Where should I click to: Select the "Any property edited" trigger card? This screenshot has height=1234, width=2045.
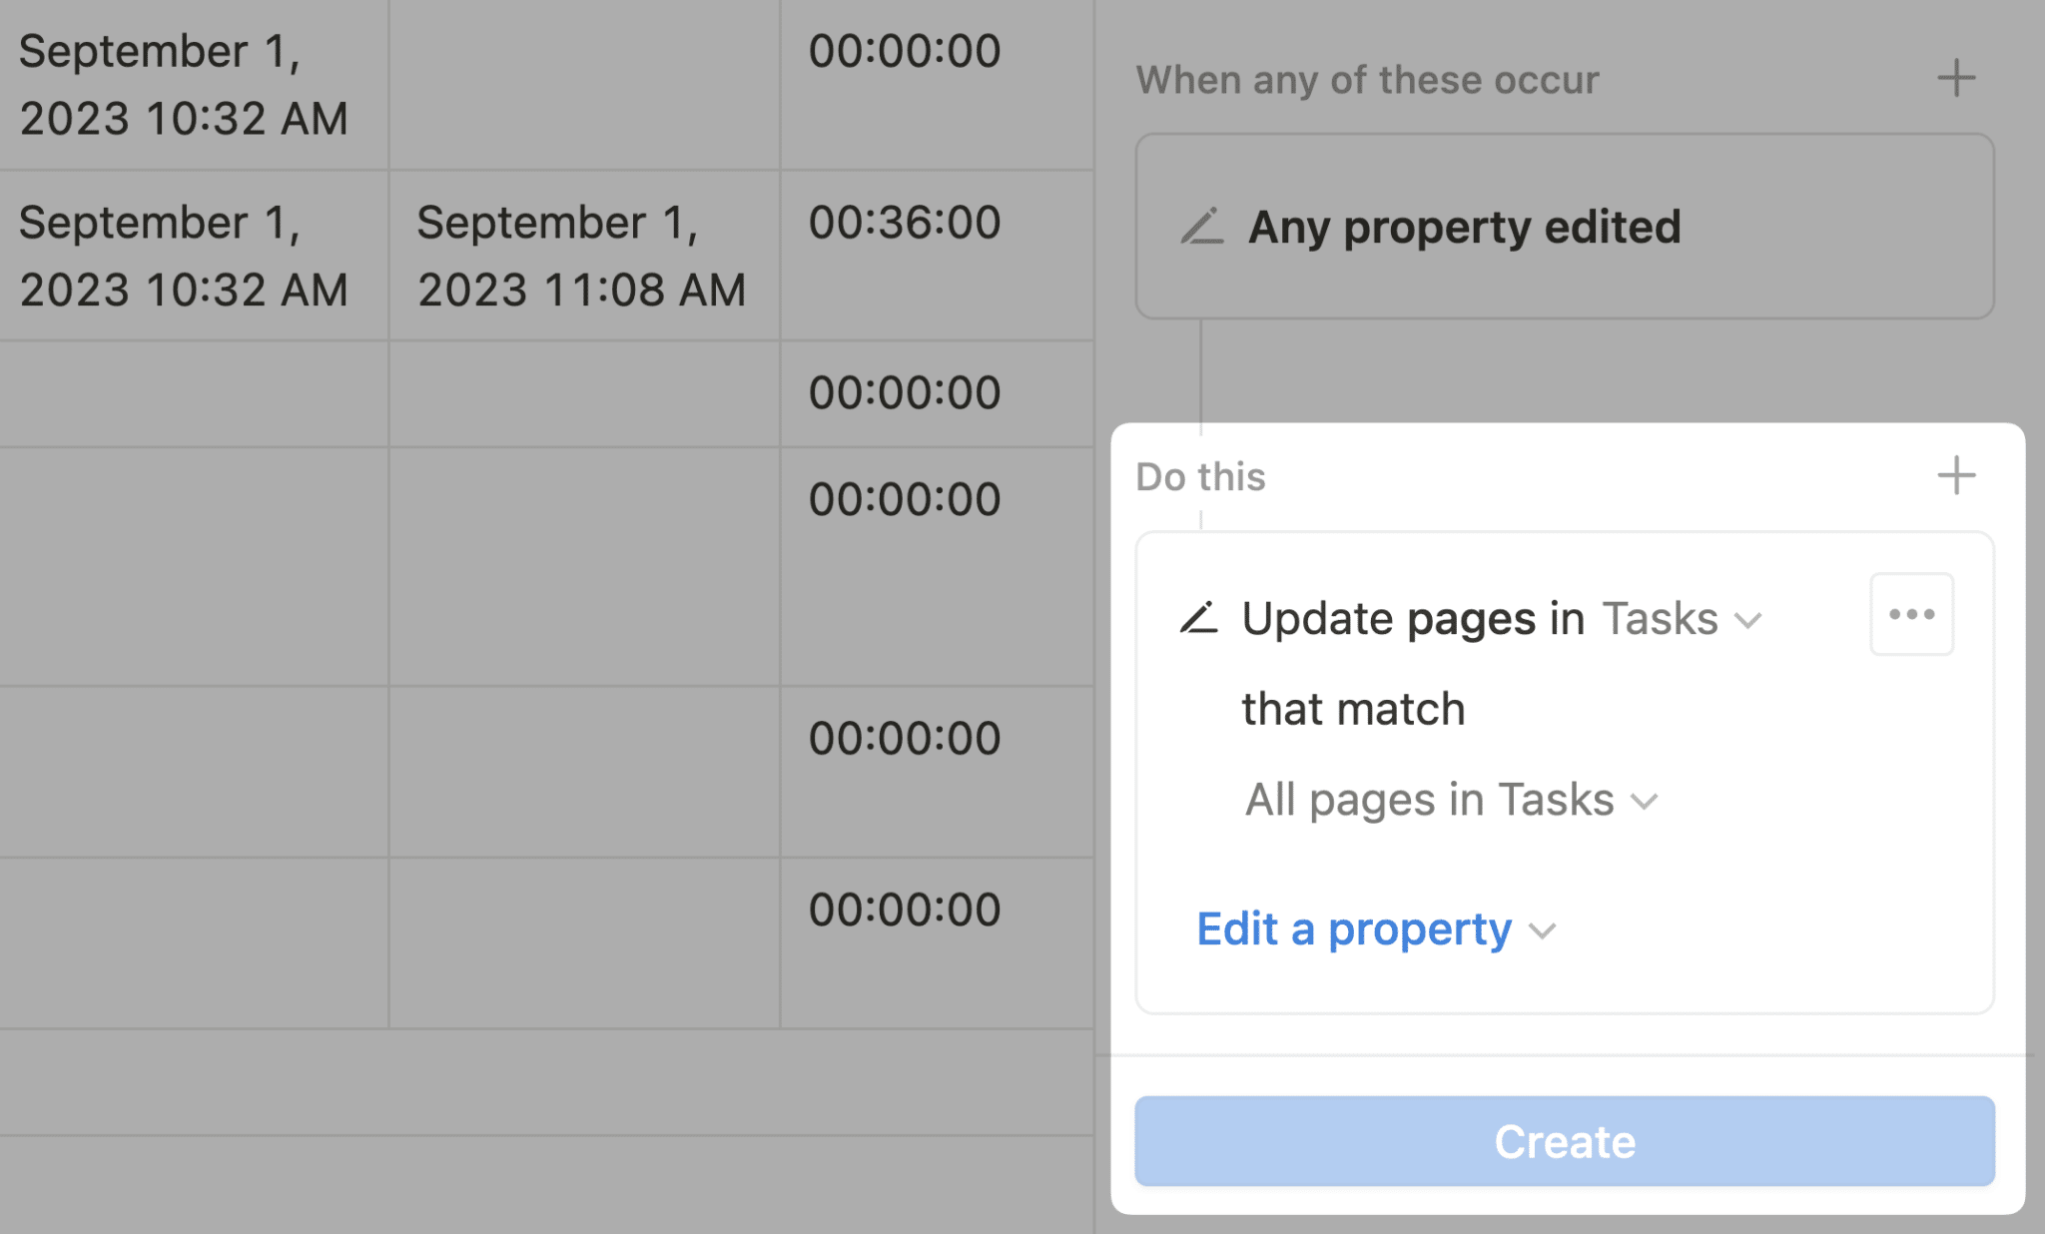(1464, 228)
